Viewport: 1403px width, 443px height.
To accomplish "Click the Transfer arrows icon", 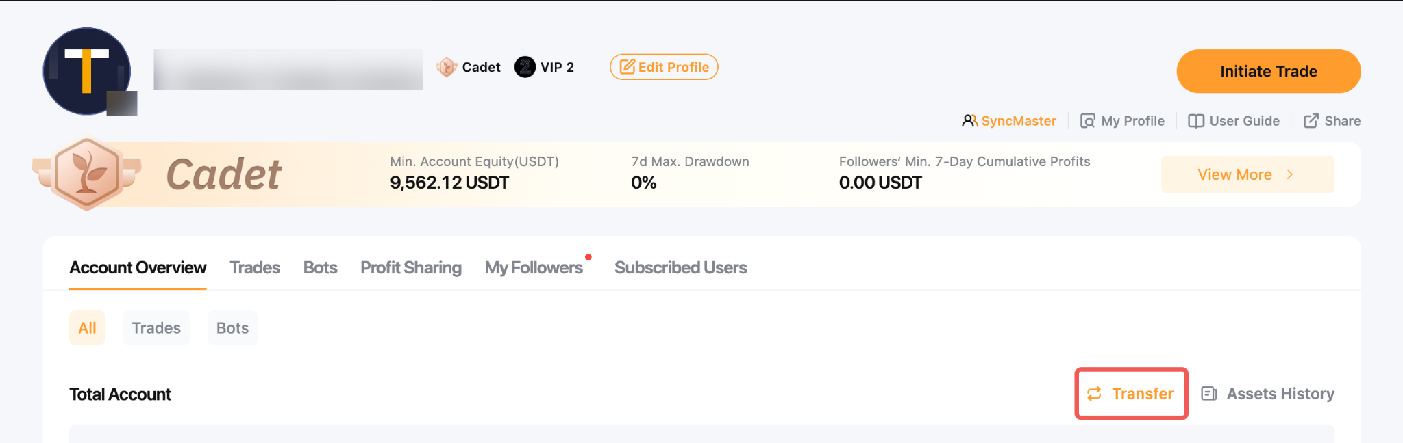I will pos(1094,394).
